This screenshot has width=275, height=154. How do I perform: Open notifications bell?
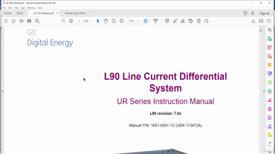[253, 13]
